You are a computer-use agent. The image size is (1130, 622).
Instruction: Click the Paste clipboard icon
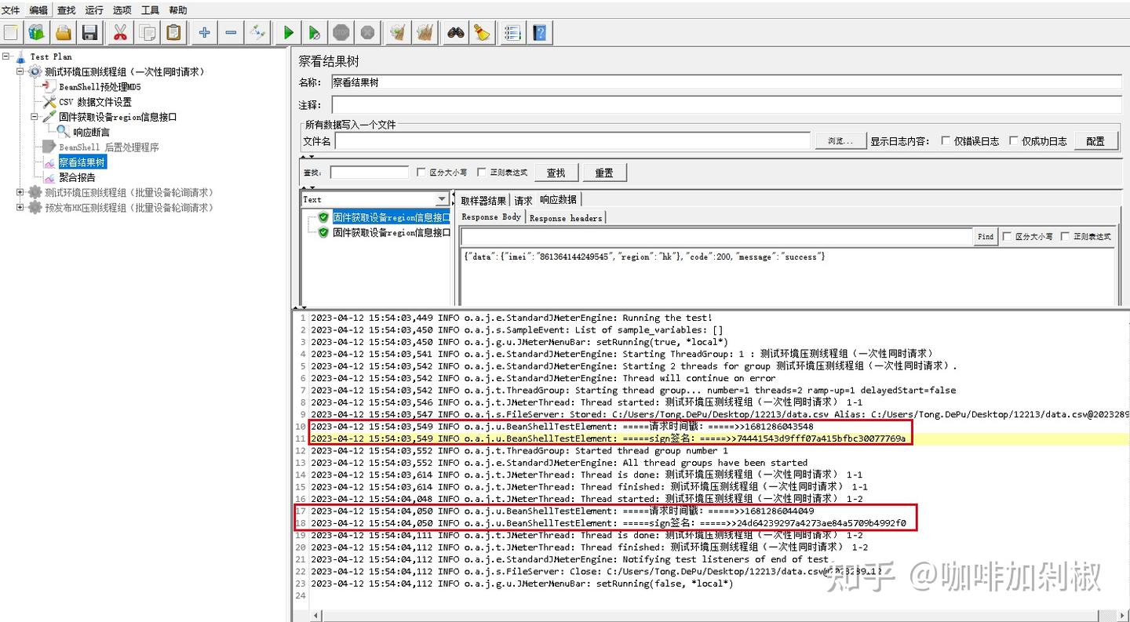(x=173, y=32)
